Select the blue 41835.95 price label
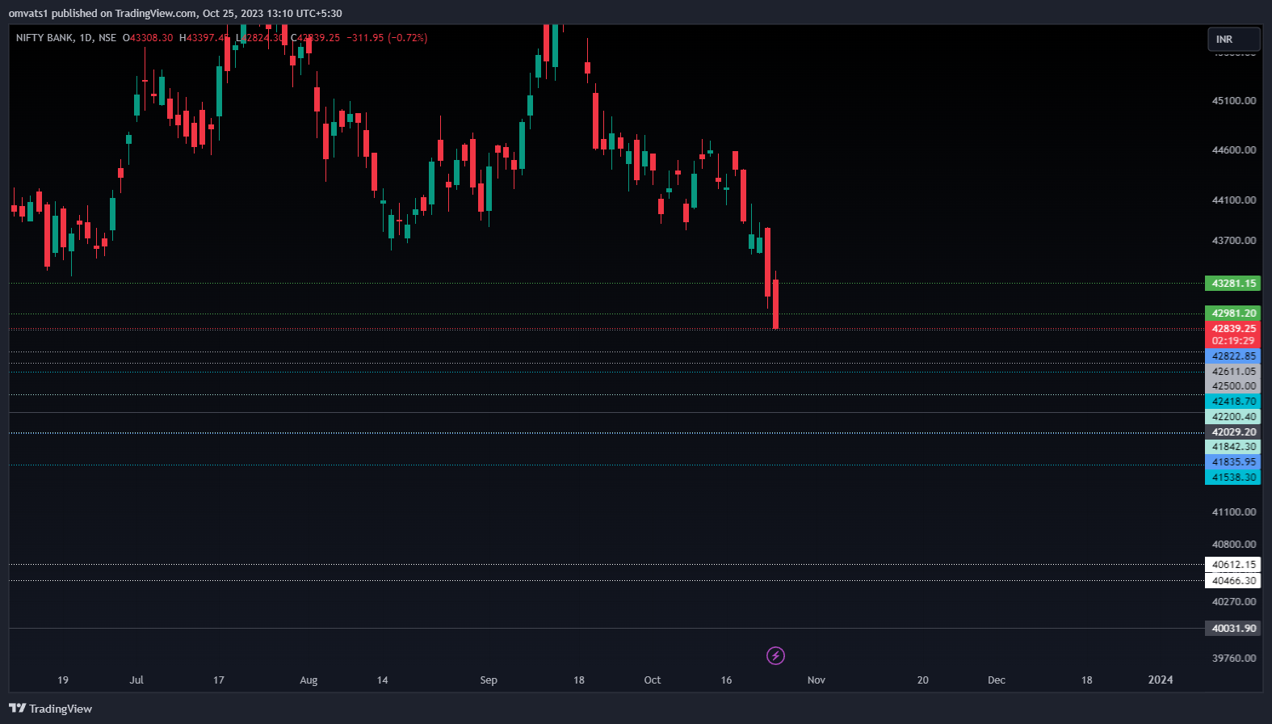Screen dimensions: 1272x724 pos(1233,462)
